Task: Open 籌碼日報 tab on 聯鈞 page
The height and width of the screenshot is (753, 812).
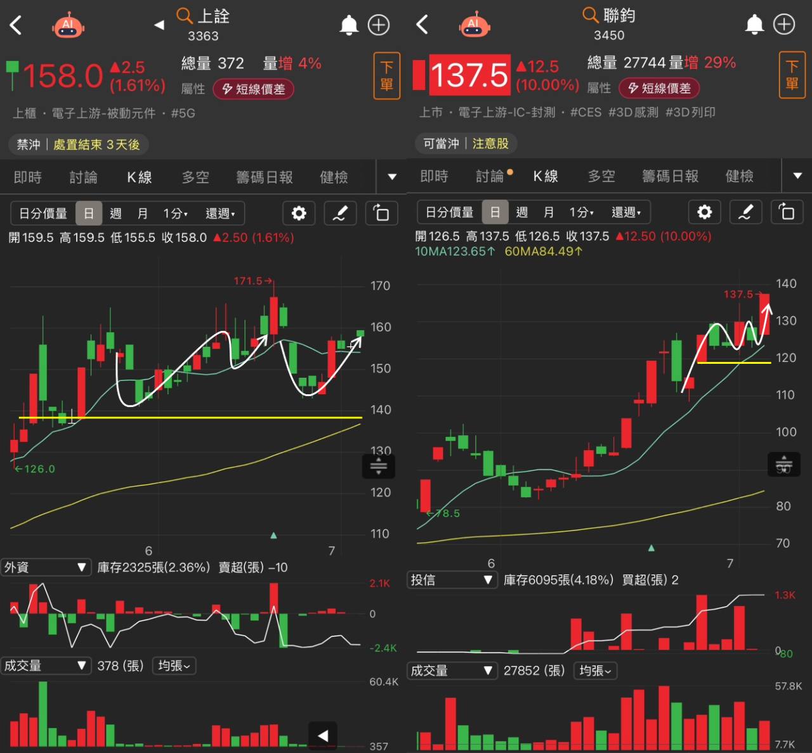Action: click(x=671, y=176)
